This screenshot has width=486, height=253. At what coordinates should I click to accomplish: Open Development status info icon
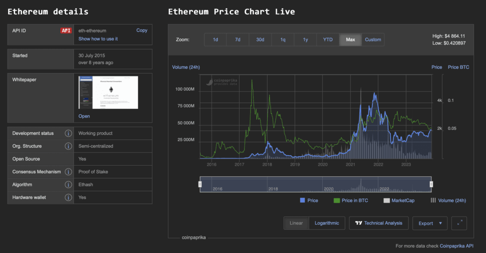tap(68, 133)
